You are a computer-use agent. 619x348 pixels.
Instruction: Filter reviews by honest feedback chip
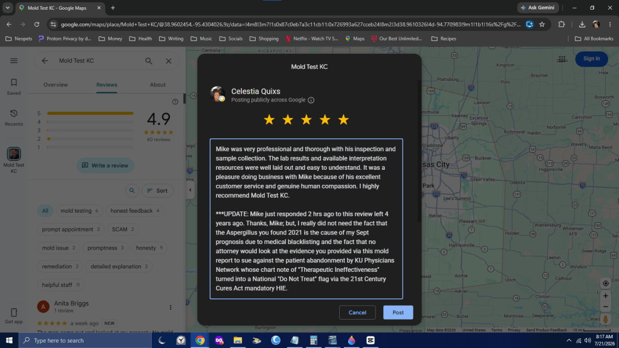(x=135, y=211)
